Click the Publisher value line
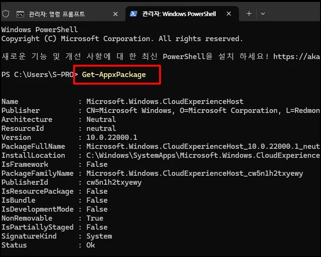321x257 pixels. (x=203, y=111)
